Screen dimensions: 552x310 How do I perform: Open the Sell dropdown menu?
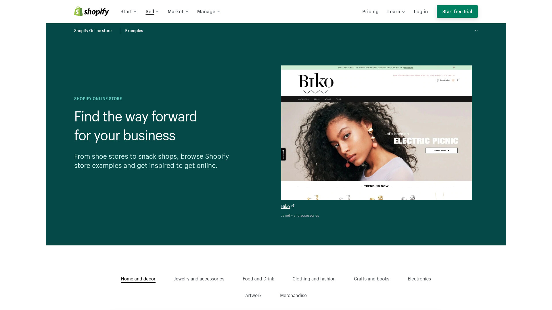pos(152,11)
